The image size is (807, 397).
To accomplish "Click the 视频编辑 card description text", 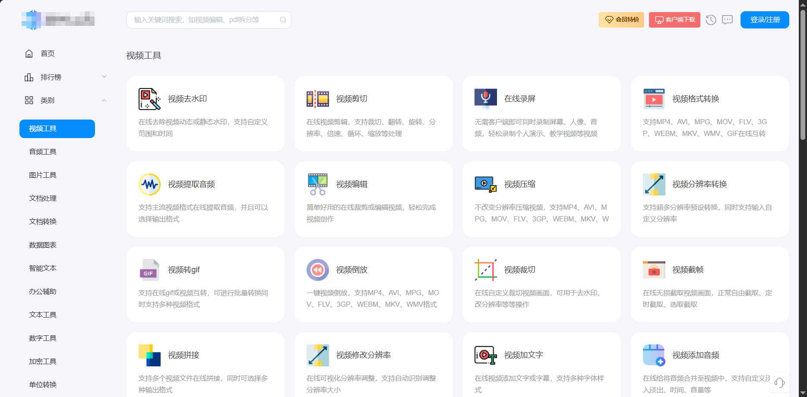I will 371,213.
